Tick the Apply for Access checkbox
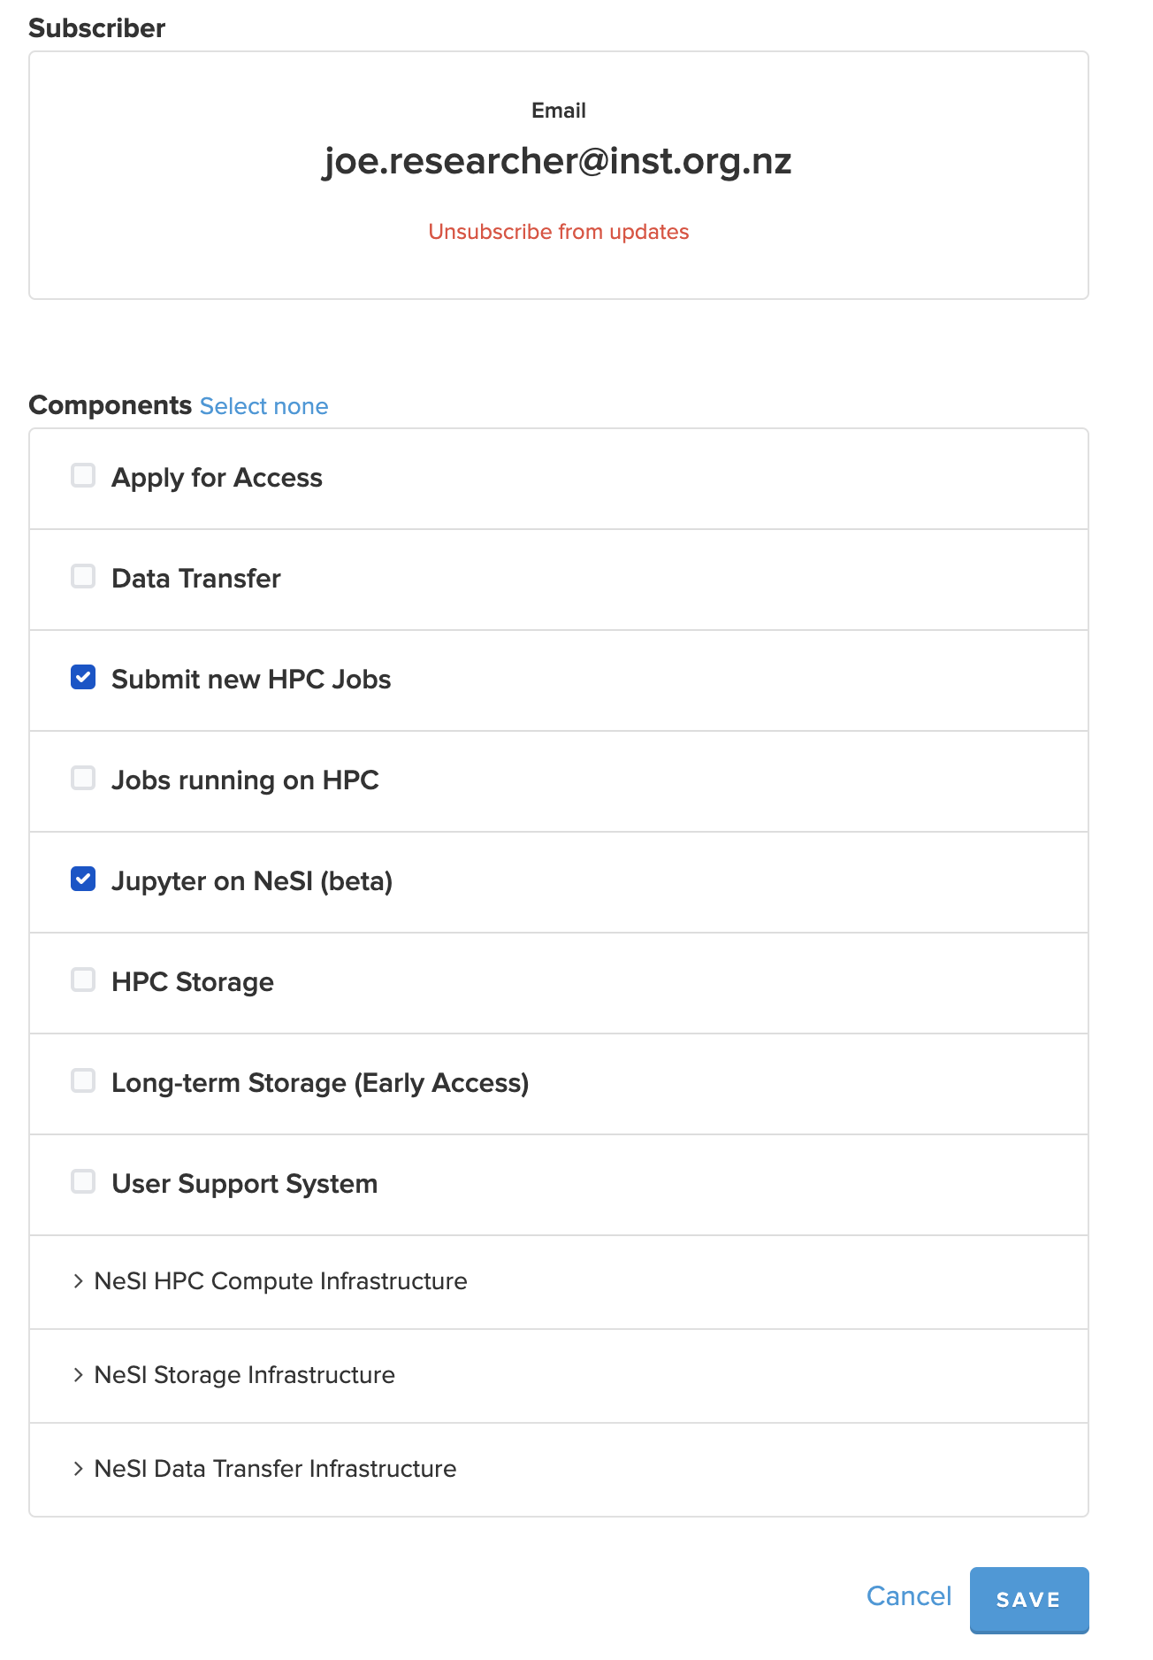Viewport: 1153px width, 1660px height. coord(83,476)
